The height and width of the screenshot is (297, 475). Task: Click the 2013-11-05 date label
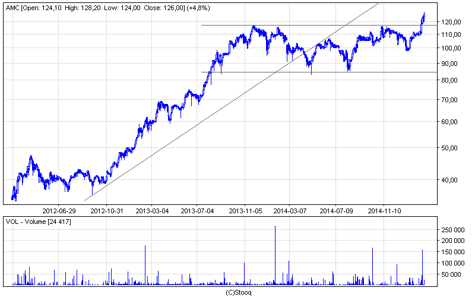[x=245, y=211]
